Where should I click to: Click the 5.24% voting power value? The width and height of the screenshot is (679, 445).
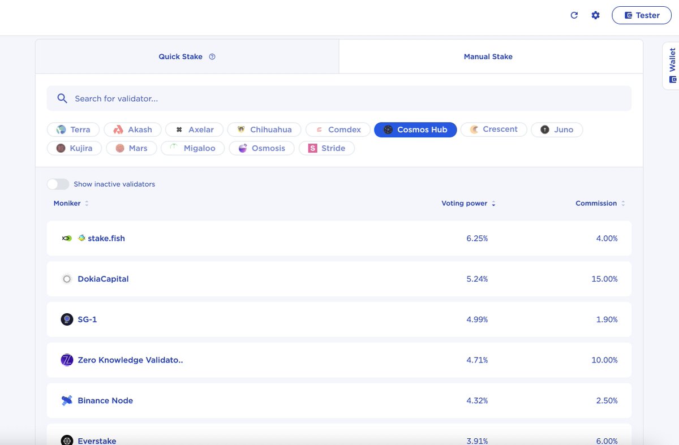[477, 279]
